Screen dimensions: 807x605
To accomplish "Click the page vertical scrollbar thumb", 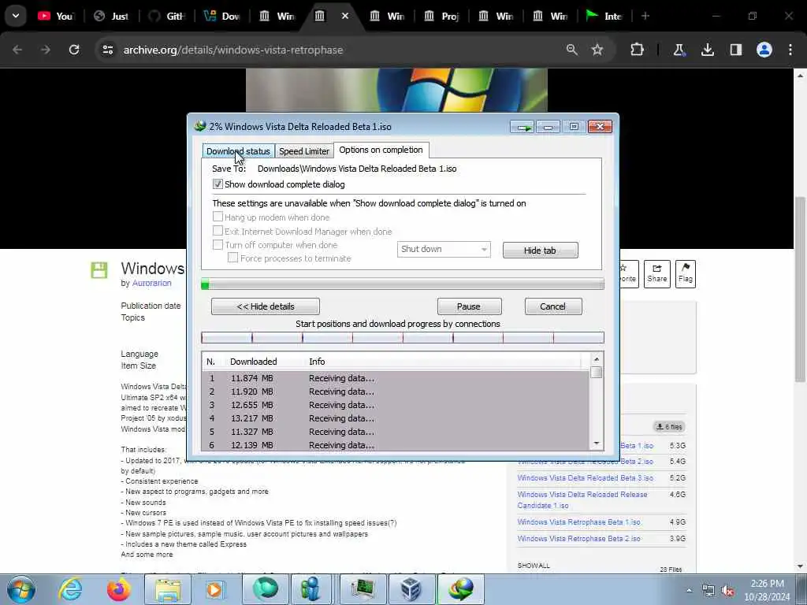I will tap(800, 289).
